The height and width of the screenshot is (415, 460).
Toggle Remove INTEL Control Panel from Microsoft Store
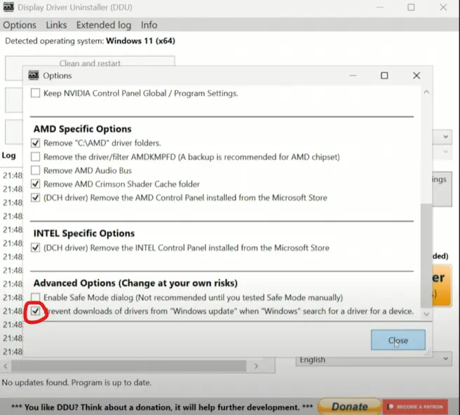[x=36, y=247]
